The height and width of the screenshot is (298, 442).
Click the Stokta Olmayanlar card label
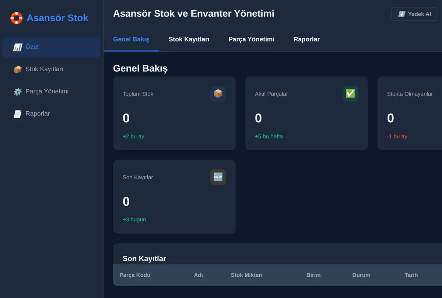[410, 94]
